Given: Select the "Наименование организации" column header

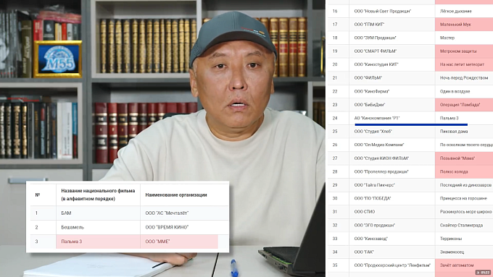Looking at the screenshot, I should point(184,195).
